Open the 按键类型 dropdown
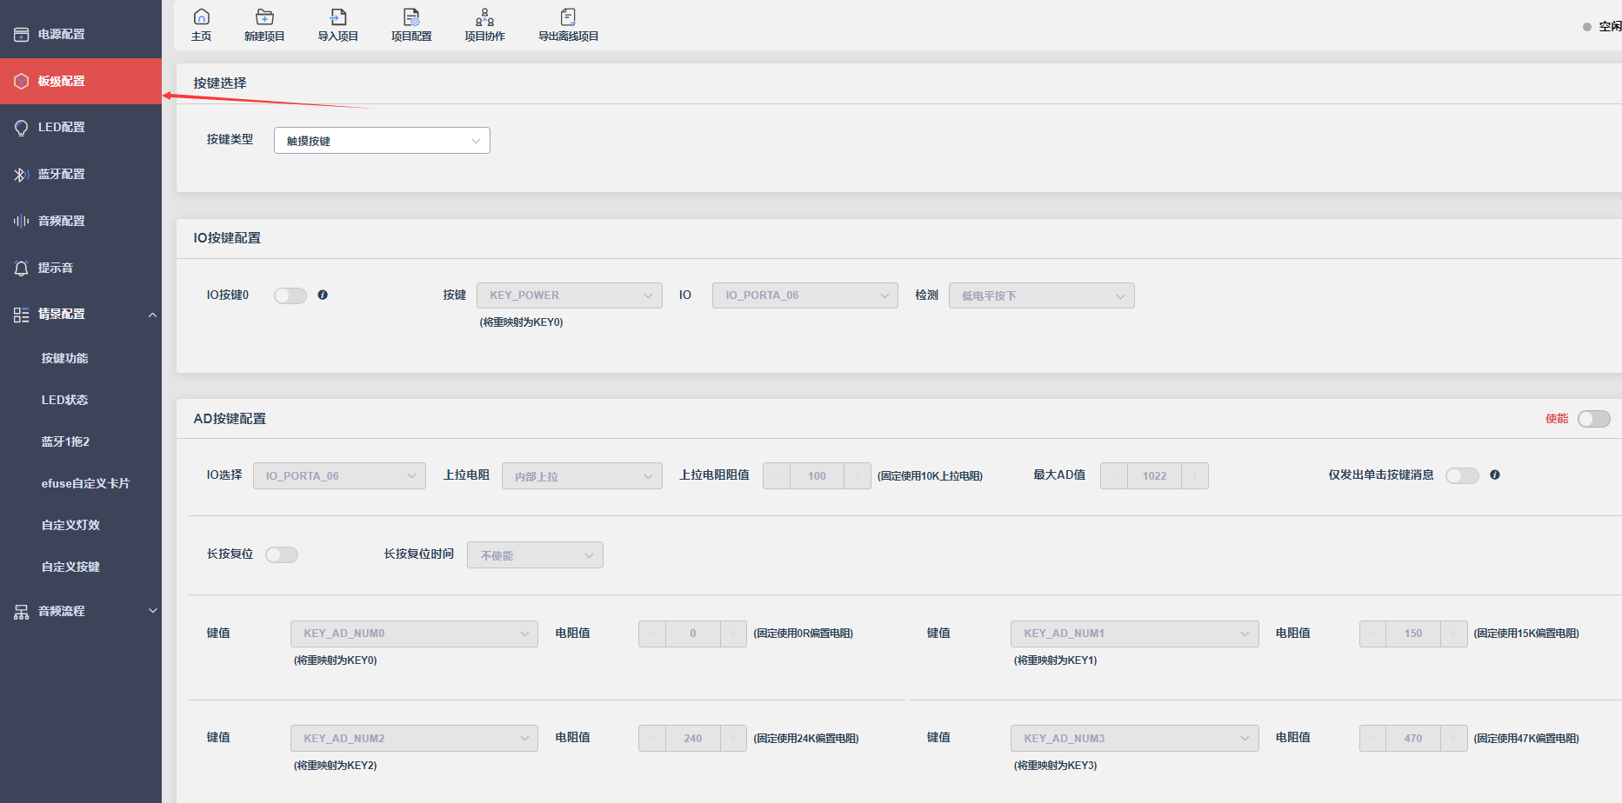 (x=382, y=141)
